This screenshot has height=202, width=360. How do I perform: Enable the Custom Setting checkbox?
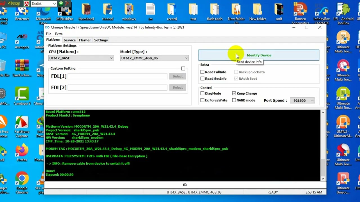[183, 68]
